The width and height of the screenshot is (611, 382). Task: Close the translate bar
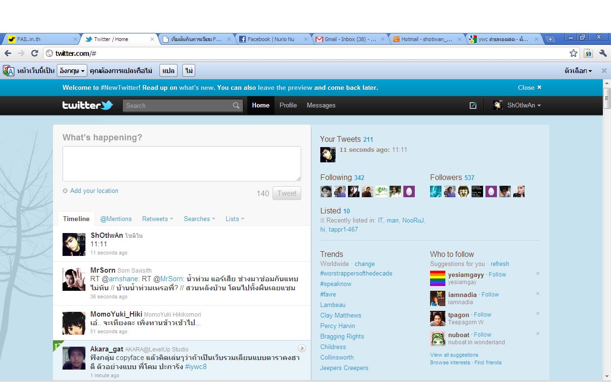pos(604,71)
